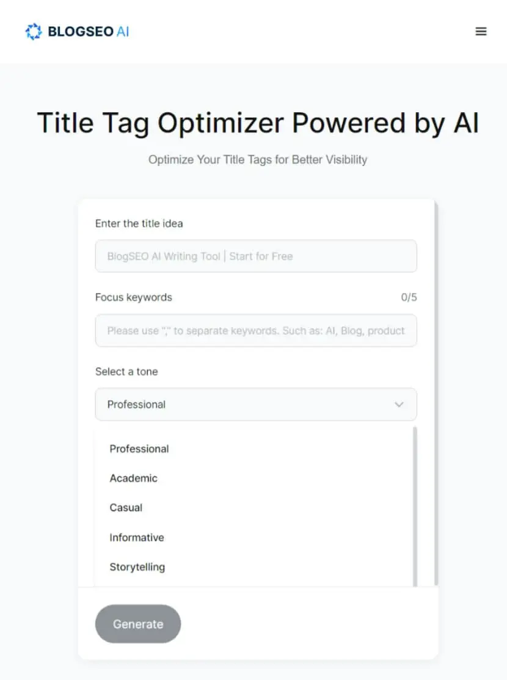Viewport: 507px width, 680px height.
Task: Click the 0/5 keyword counter
Action: 409,297
